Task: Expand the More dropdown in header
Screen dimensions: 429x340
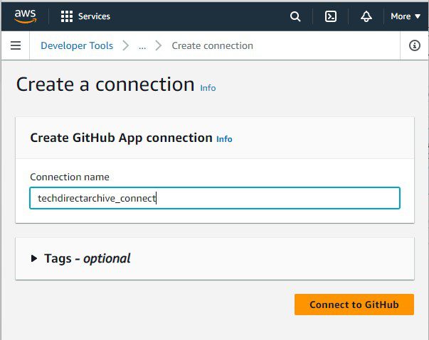Action: (406, 16)
